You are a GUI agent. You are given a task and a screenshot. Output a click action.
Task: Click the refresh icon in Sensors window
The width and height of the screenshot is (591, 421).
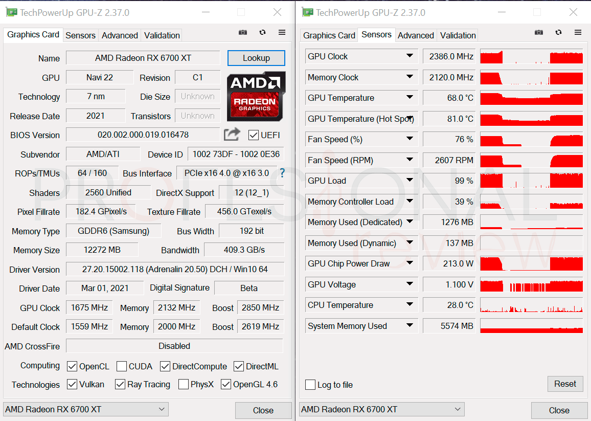click(x=558, y=32)
